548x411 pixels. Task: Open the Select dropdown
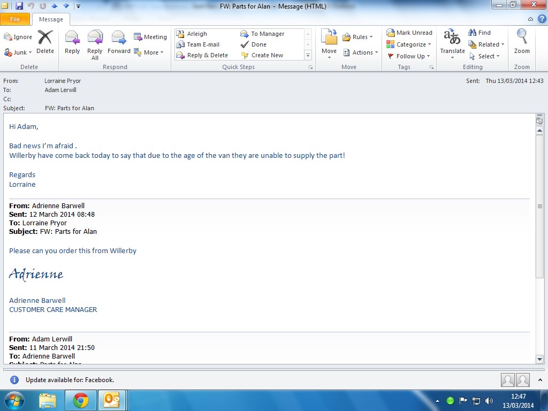click(x=484, y=56)
